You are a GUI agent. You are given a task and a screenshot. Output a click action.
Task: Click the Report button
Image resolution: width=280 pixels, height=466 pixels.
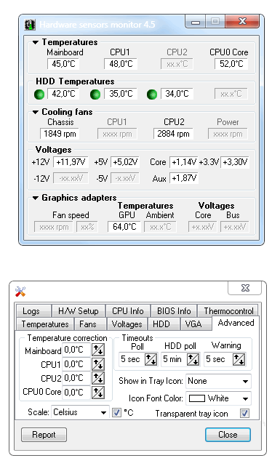tap(44, 435)
